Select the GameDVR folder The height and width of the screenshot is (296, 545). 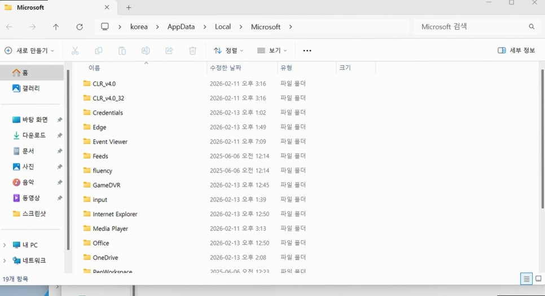pyautogui.click(x=107, y=185)
